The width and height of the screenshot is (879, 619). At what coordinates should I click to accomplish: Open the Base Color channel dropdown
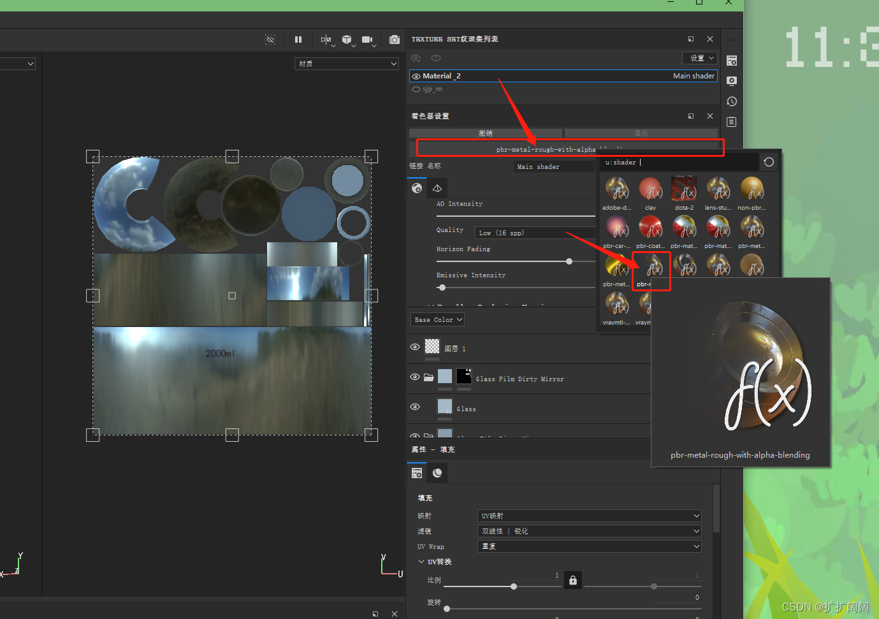[x=437, y=319]
